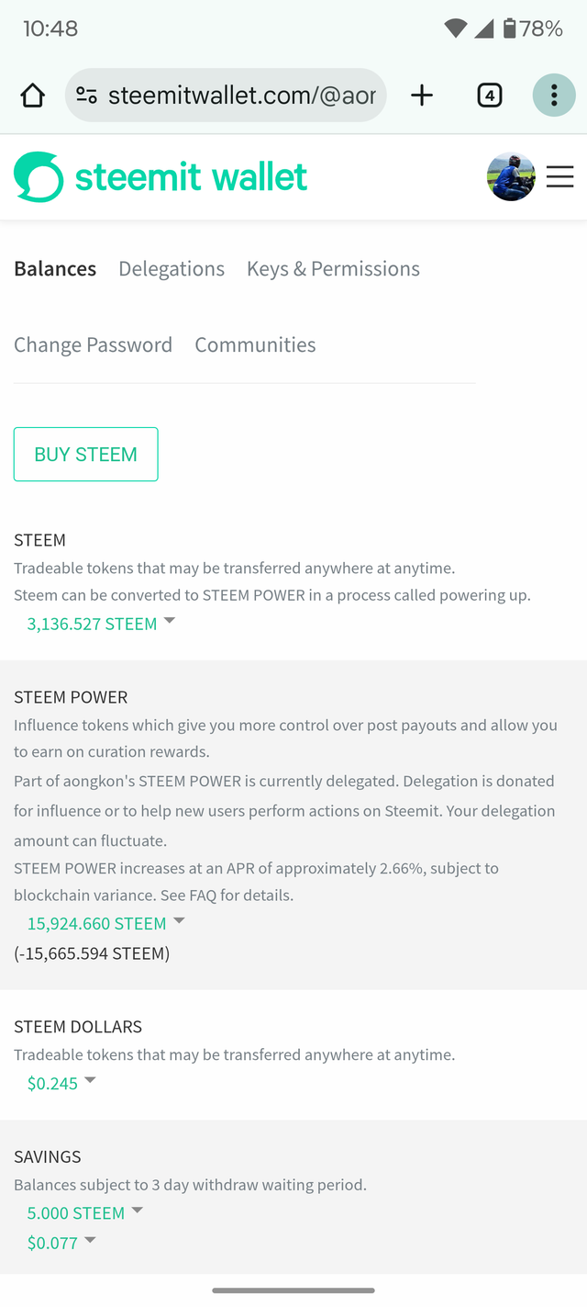Expand the 15,924.660 STEEM power dropdown
587x1307 pixels.
coord(105,923)
